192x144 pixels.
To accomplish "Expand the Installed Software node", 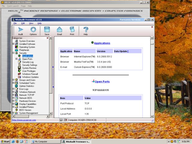I will (13, 44).
